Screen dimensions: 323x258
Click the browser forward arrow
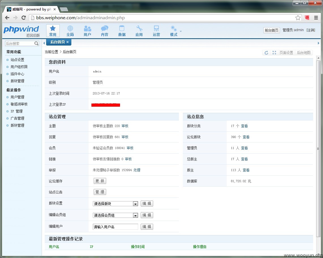[16, 18]
